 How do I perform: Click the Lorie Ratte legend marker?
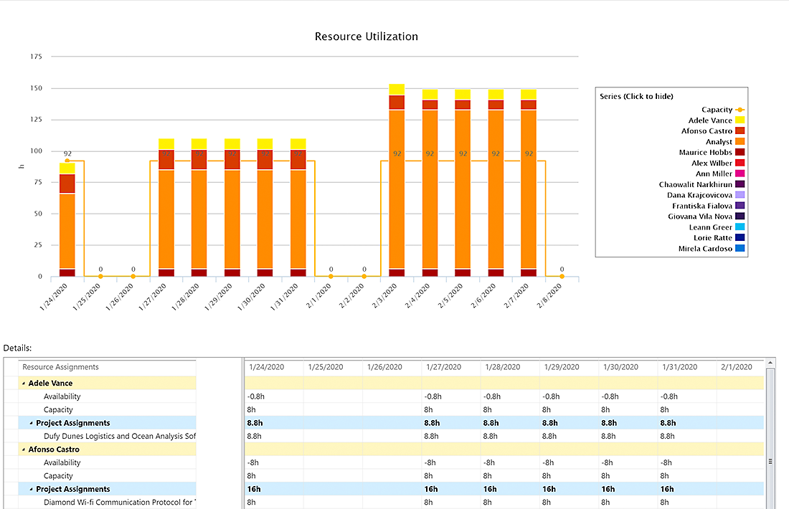coord(740,238)
